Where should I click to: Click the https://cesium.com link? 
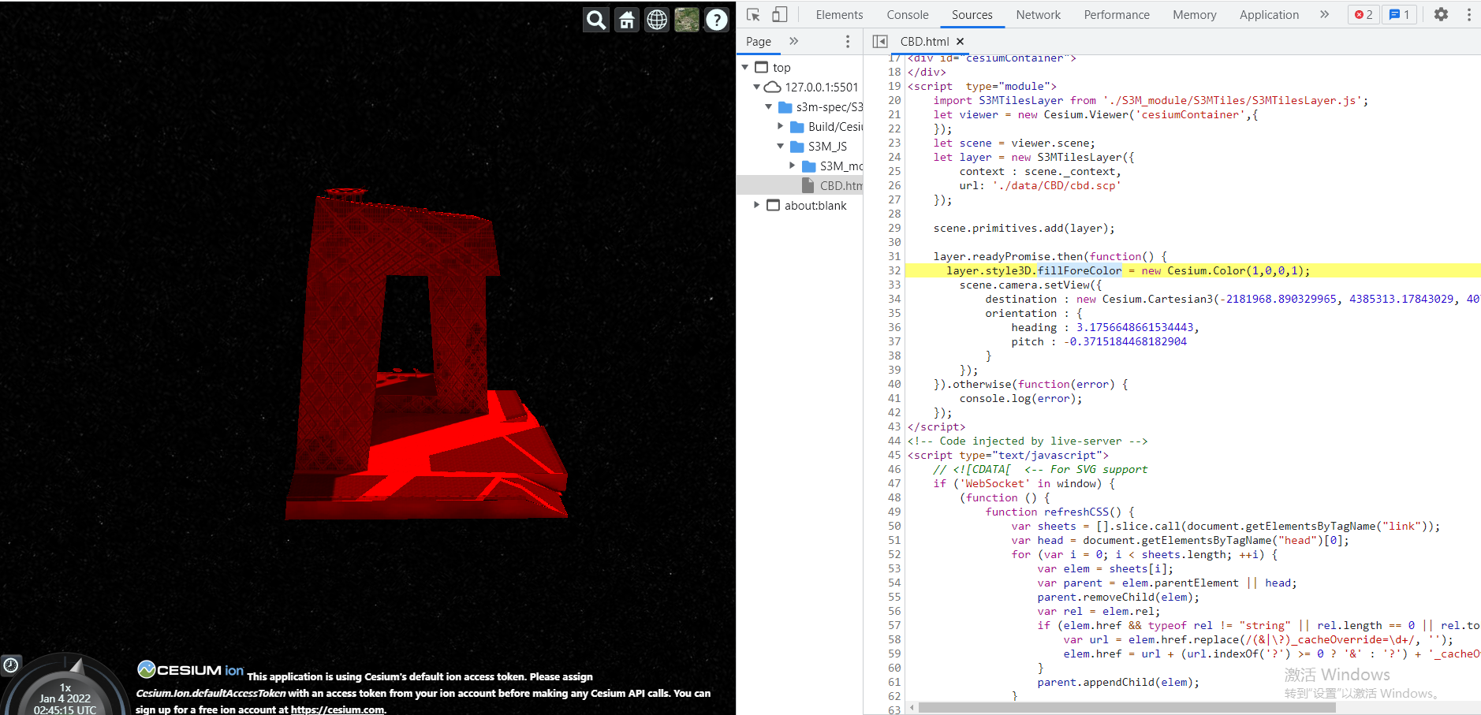(338, 709)
